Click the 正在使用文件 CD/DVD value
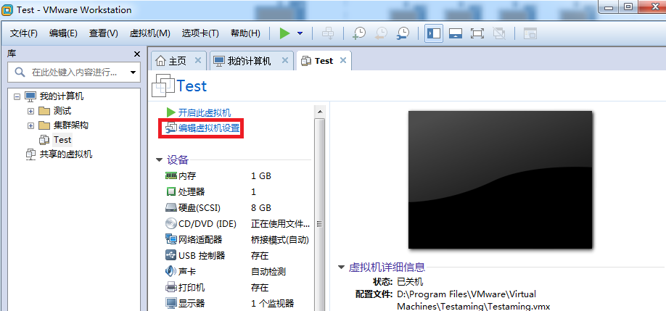Image resolution: width=666 pixels, height=311 pixels. click(x=280, y=223)
